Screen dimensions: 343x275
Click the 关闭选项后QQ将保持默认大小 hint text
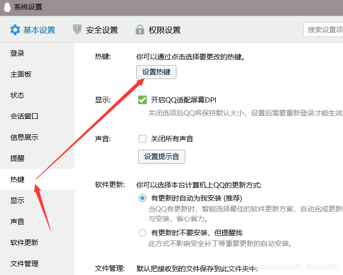pos(246,113)
